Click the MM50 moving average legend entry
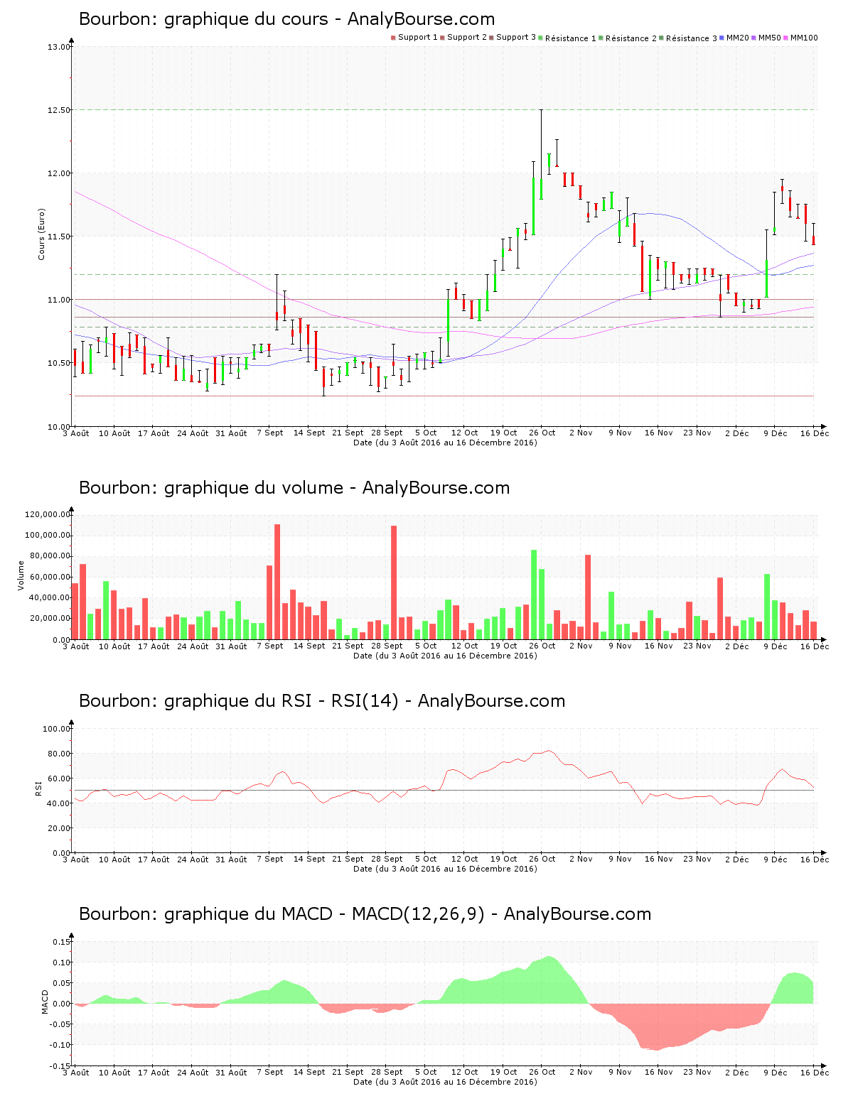This screenshot has width=853, height=1101. click(x=766, y=38)
